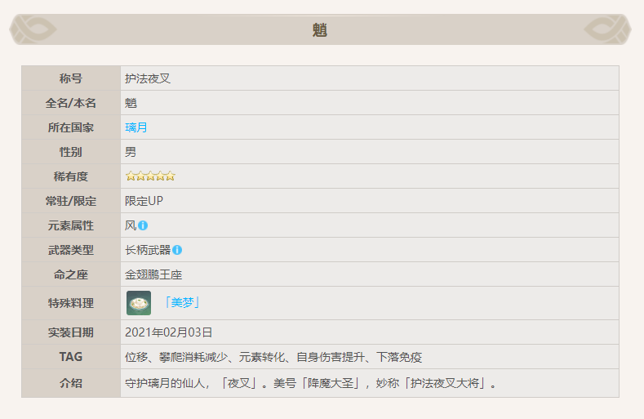Click the TAG row label
Viewport: 644px width, 419px height.
[71, 357]
